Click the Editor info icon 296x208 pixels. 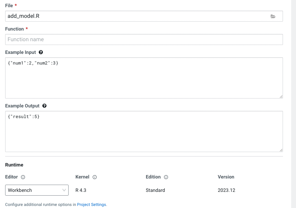pyautogui.click(x=23, y=177)
